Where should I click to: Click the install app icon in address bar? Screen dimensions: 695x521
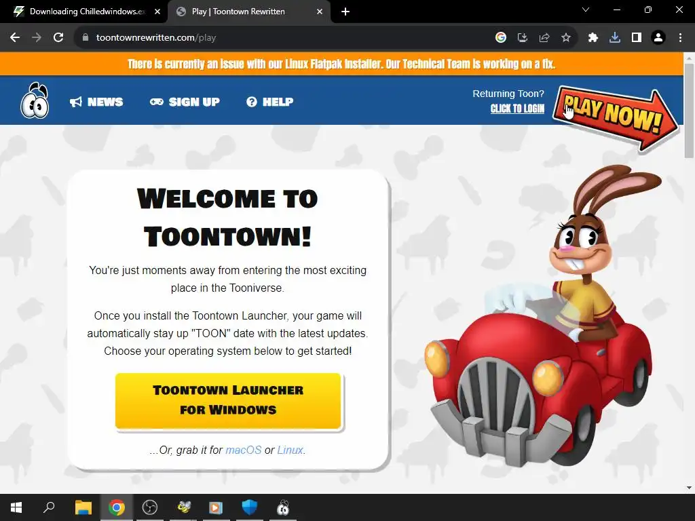pyautogui.click(x=523, y=38)
